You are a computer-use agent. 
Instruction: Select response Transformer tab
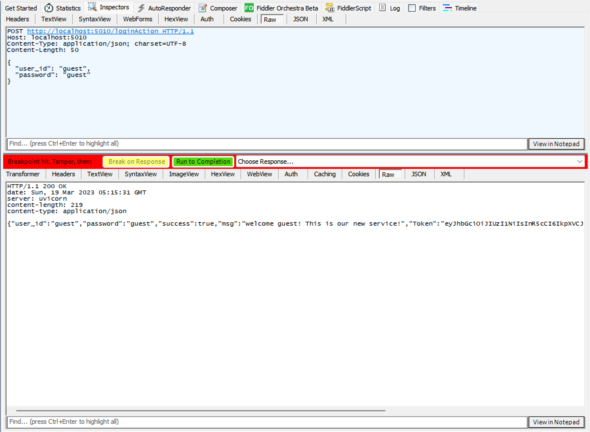23,174
